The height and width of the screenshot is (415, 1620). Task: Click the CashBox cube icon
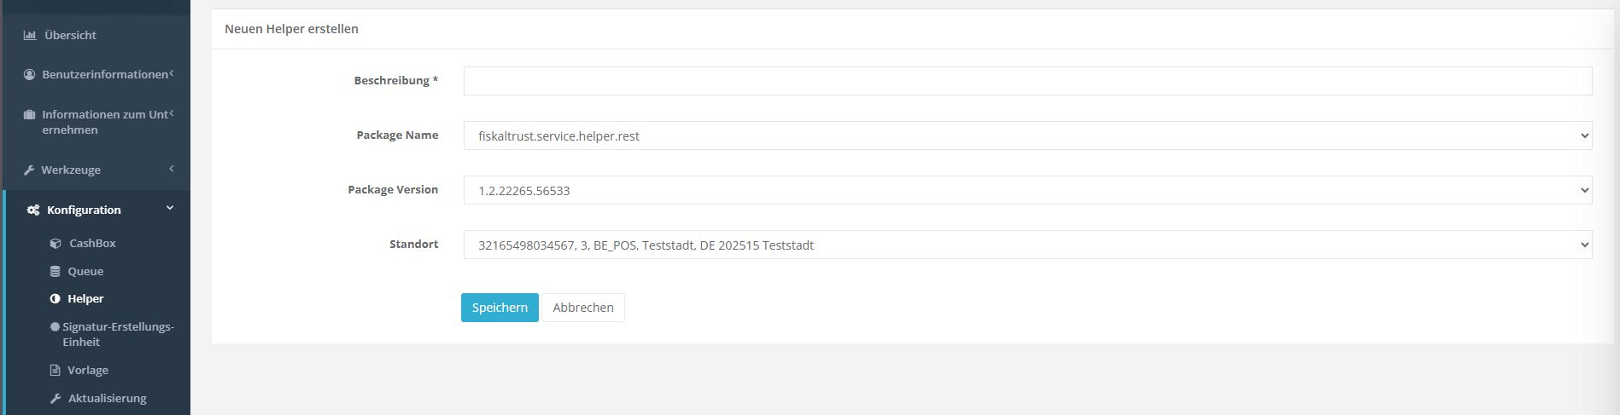click(56, 244)
